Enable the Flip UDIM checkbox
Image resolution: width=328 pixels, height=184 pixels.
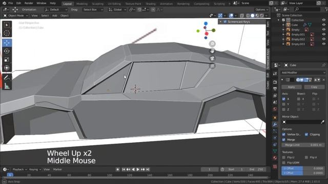pos(283,163)
